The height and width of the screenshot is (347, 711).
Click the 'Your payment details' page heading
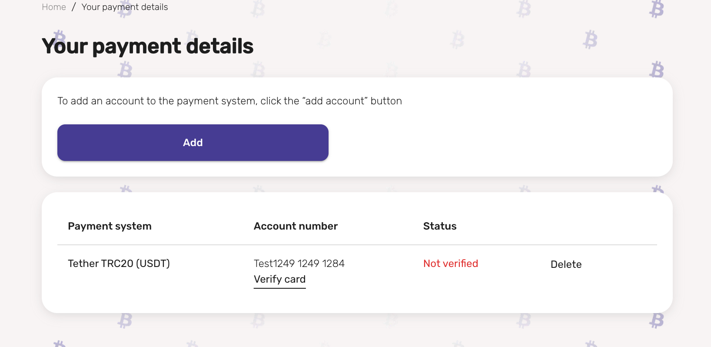click(147, 46)
